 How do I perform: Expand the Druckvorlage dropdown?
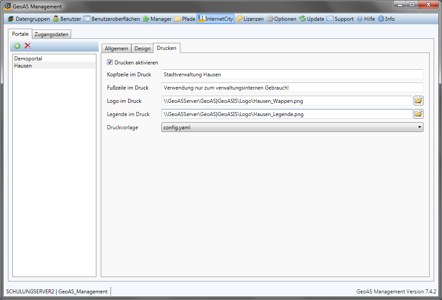point(292,127)
